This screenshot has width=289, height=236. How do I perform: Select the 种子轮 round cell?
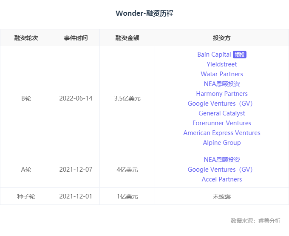coord(26,196)
